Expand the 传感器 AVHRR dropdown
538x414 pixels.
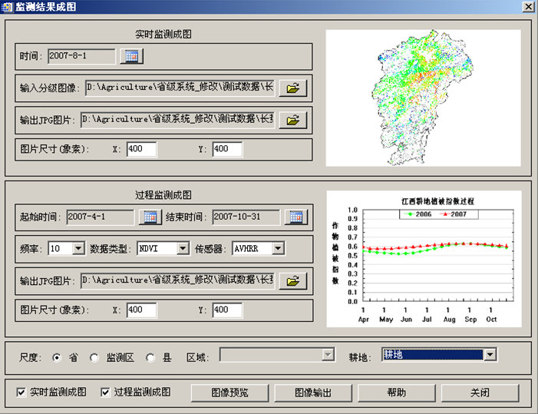click(279, 248)
